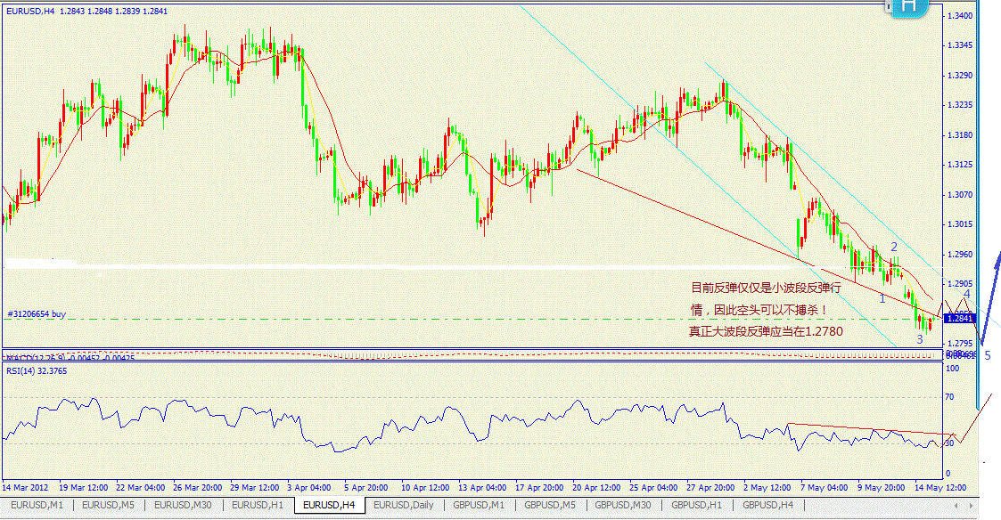Click the RSI scale value 70
The height and width of the screenshot is (520, 1001).
(949, 397)
